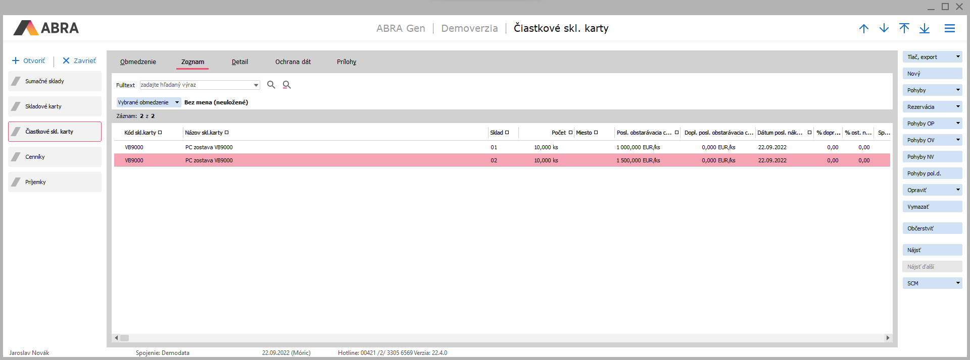Toggle sort marker on Počet column
The image size is (970, 360).
click(x=570, y=133)
